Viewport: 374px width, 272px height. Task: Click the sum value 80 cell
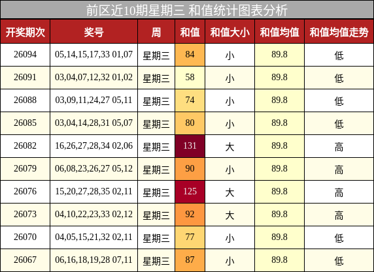[190, 123]
